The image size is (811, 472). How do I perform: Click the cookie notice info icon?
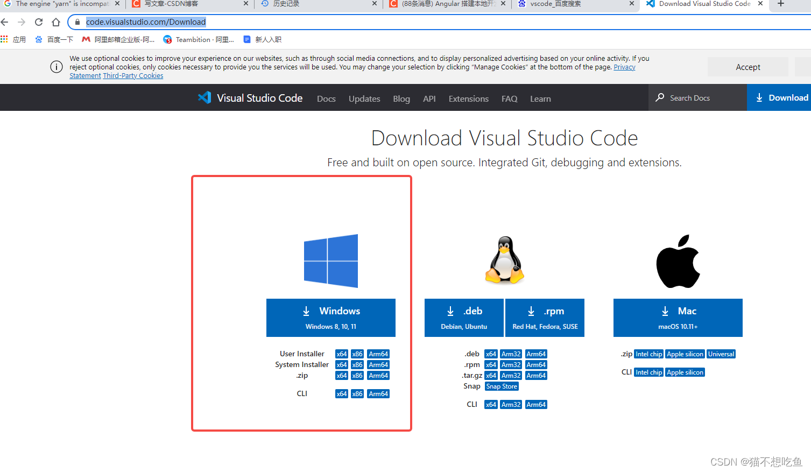pos(57,67)
